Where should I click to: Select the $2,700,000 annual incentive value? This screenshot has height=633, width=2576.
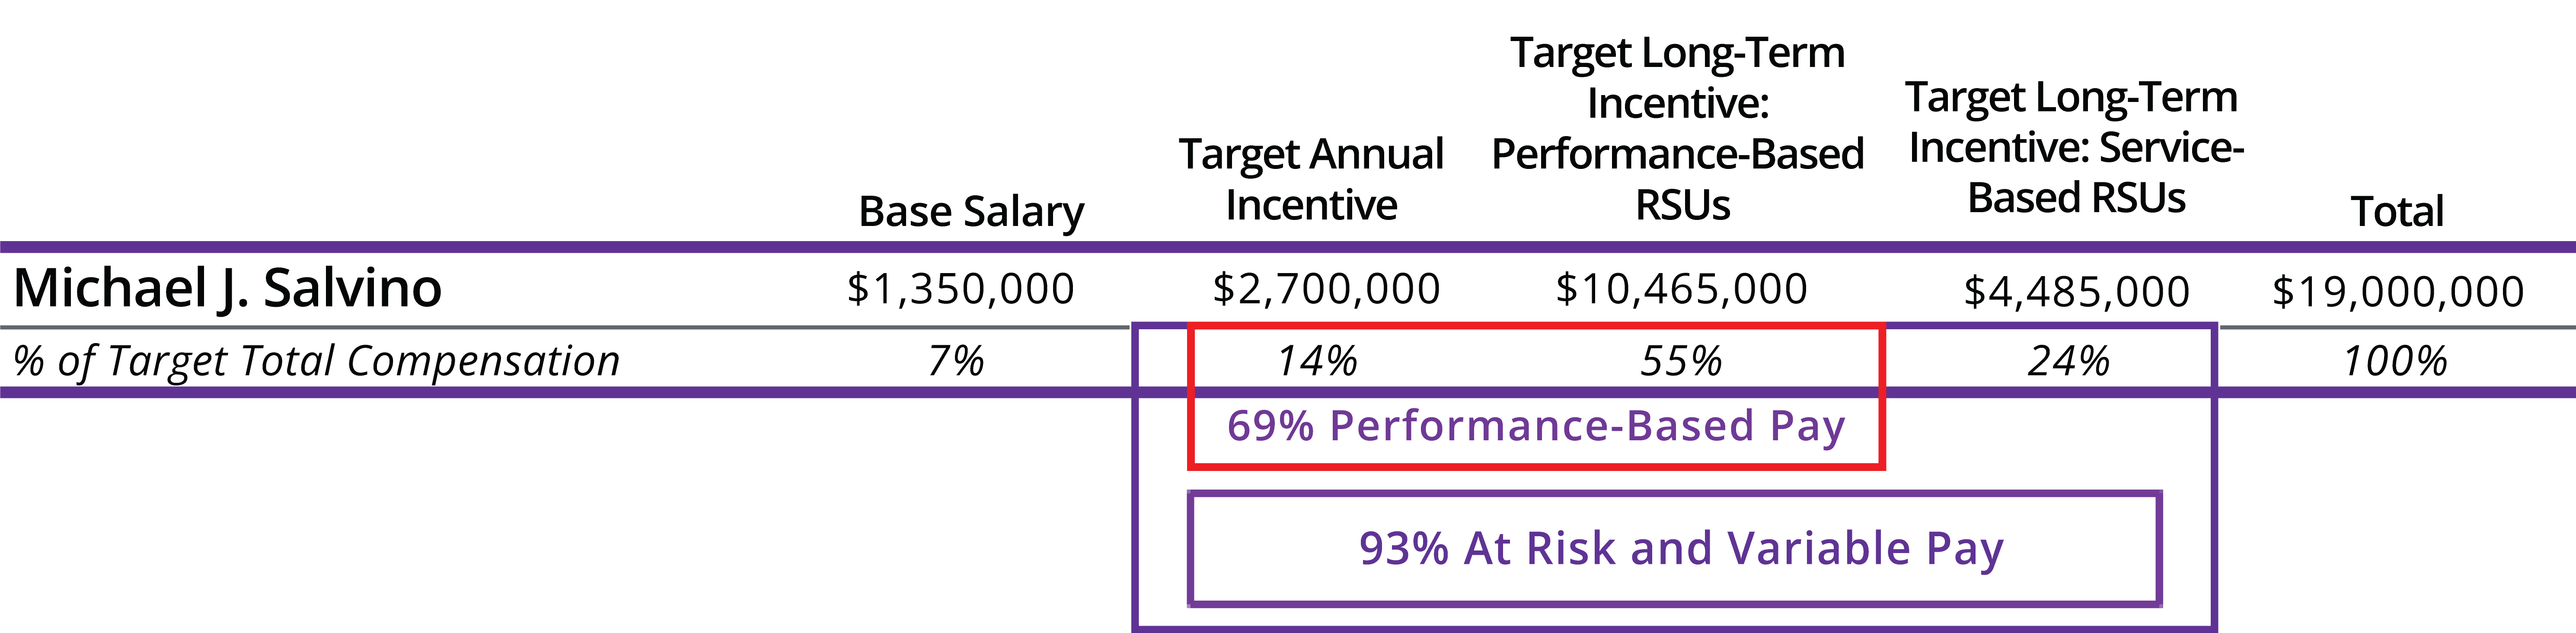1326,289
